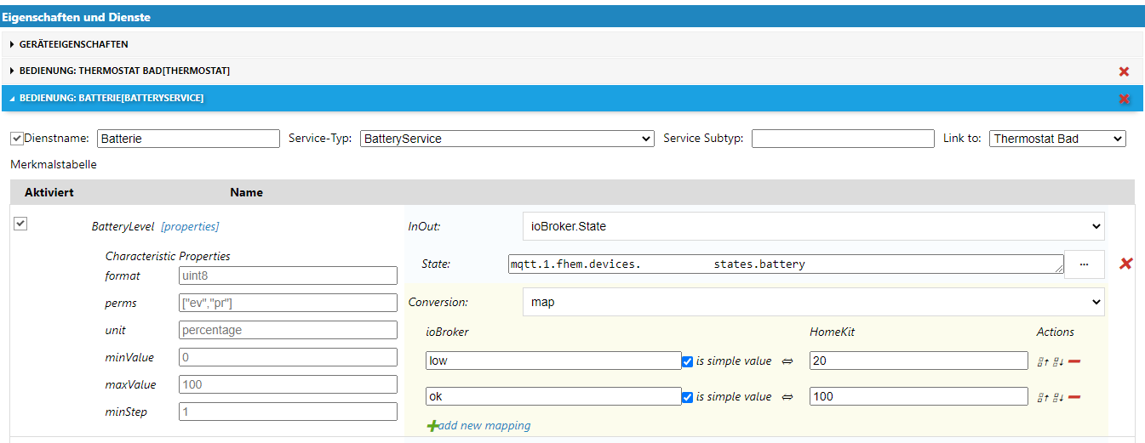Move the 'low' mapping down
This screenshot has width=1145, height=443.
tap(1058, 361)
